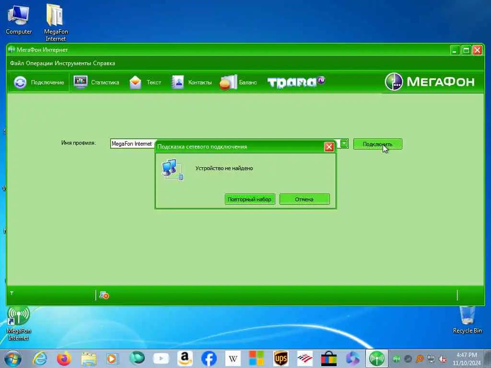Select the Computer desktop icon
491x368 pixels.
pyautogui.click(x=19, y=19)
